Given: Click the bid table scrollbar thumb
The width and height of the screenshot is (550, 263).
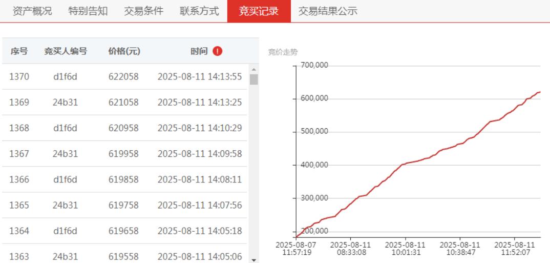Looking at the screenshot, I should [254, 79].
